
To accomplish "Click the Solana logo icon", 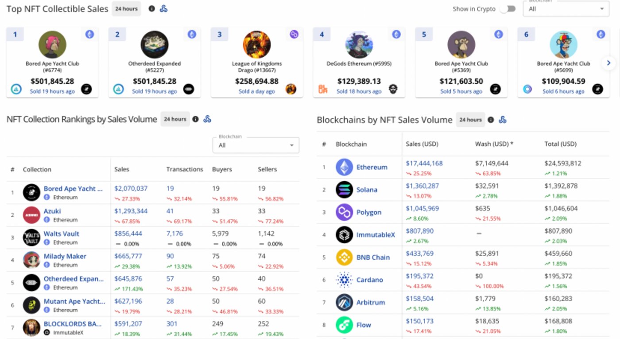I will (x=344, y=190).
